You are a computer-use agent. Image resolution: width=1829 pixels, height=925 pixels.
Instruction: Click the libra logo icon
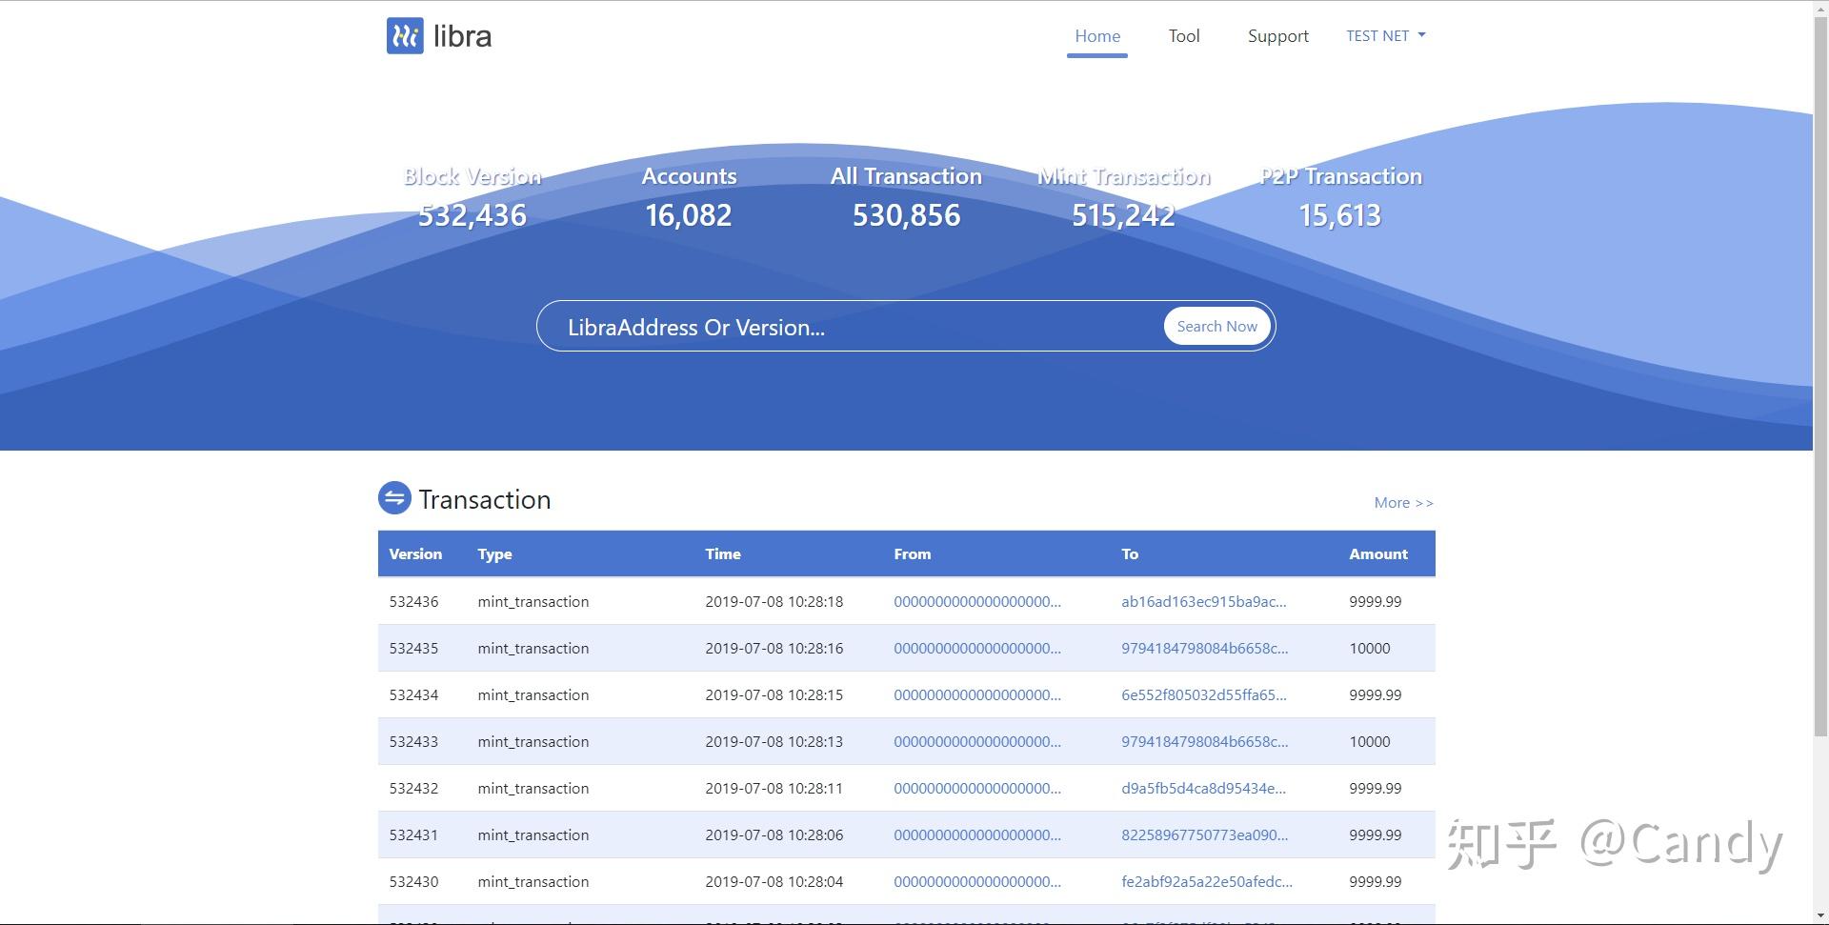[405, 36]
